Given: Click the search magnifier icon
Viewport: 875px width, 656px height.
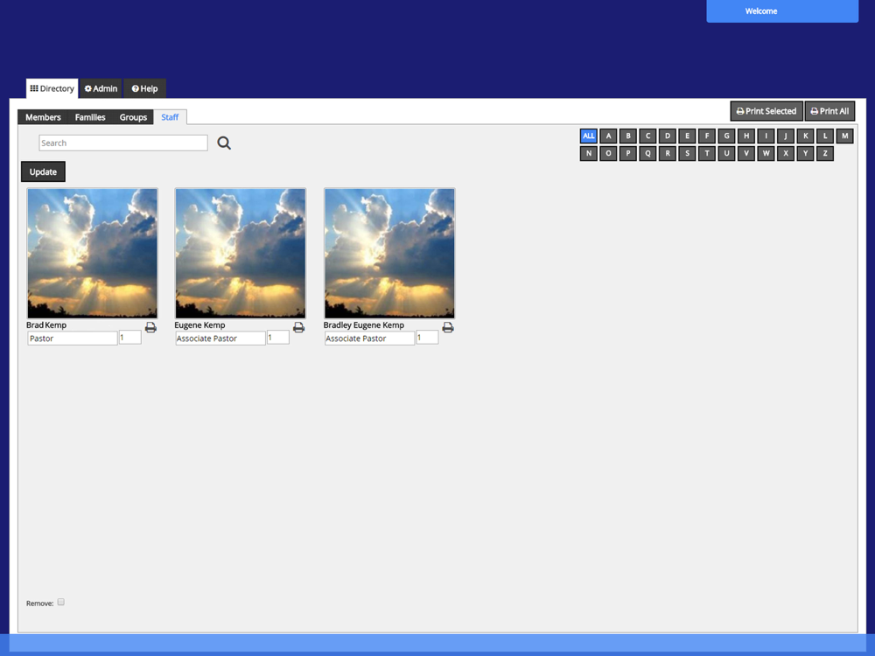Looking at the screenshot, I should 224,143.
